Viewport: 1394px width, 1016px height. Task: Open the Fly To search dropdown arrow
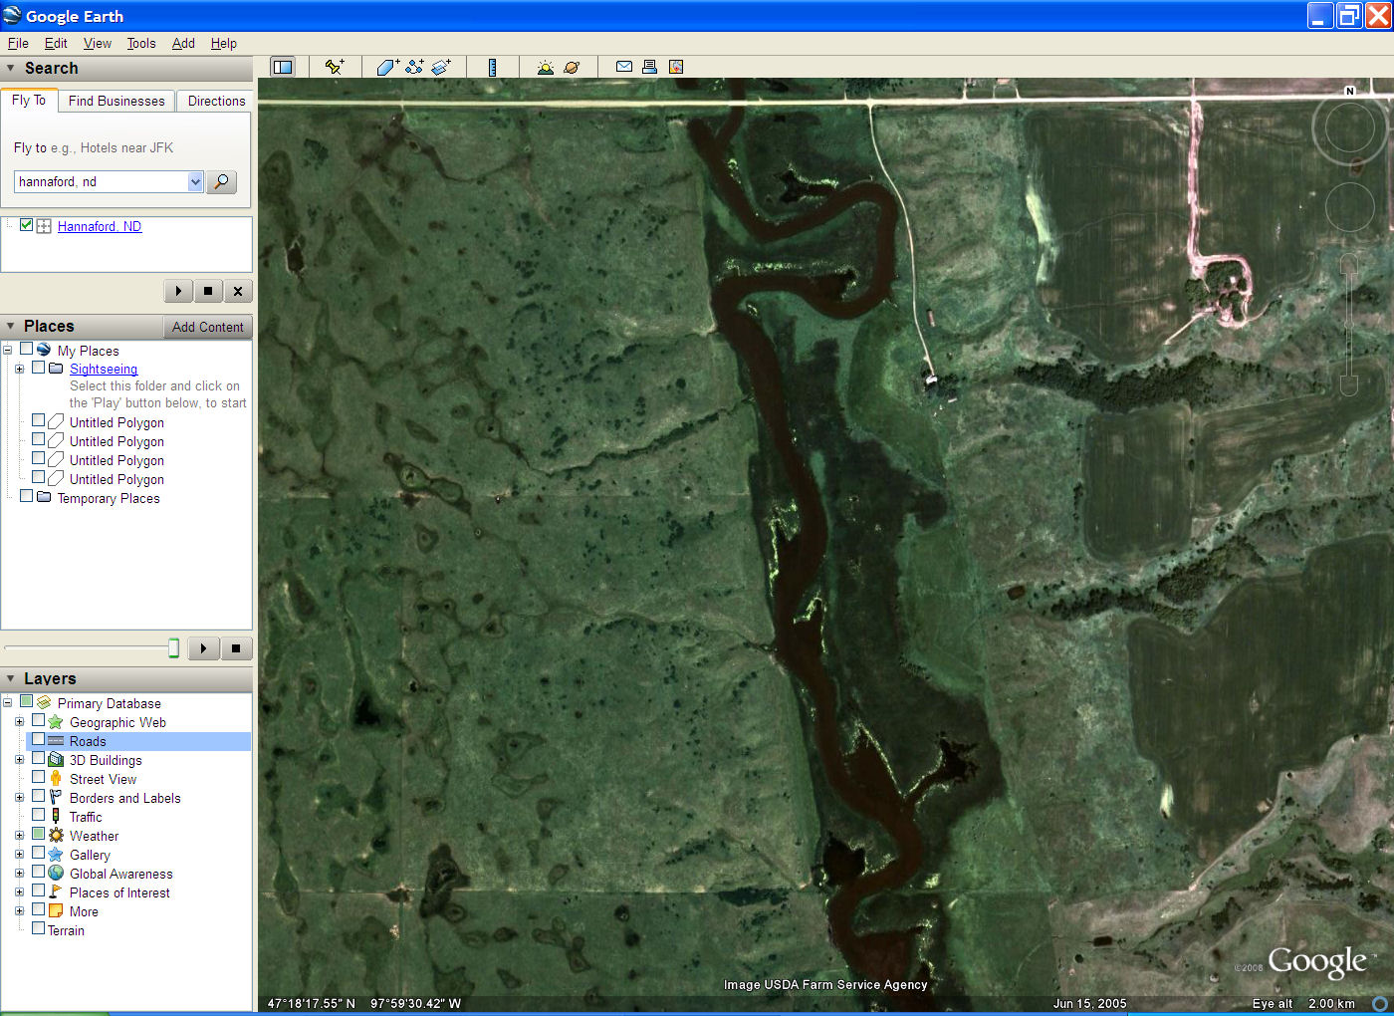[x=195, y=181]
